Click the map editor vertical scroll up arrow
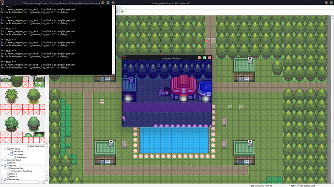The height and width of the screenshot is (187, 334). pos(332,17)
